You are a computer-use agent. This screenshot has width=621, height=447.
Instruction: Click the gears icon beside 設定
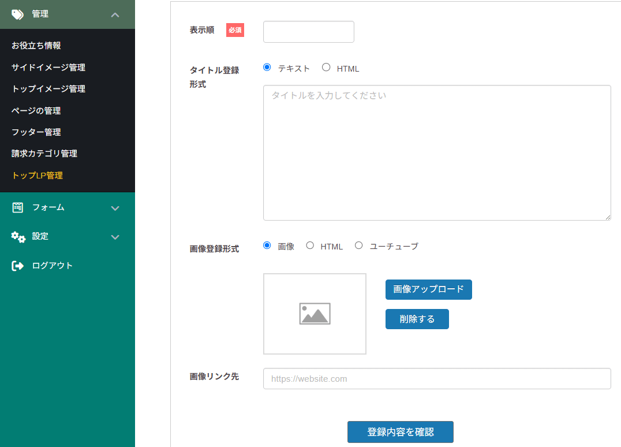pos(18,237)
